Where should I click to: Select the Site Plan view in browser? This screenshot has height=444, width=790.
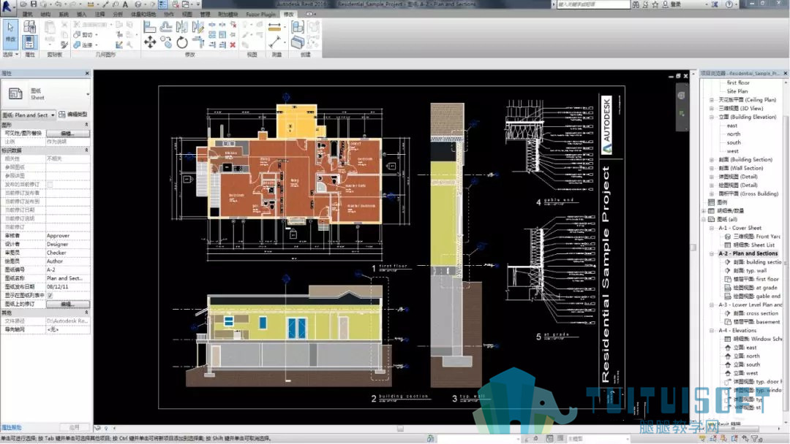click(x=737, y=91)
